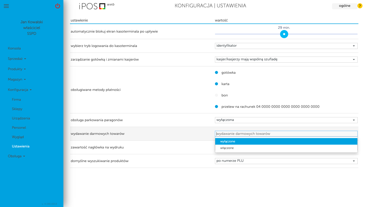Click the red power logout icon
Image resolution: width=365 pixels, height=207 pixels.
(58, 6)
